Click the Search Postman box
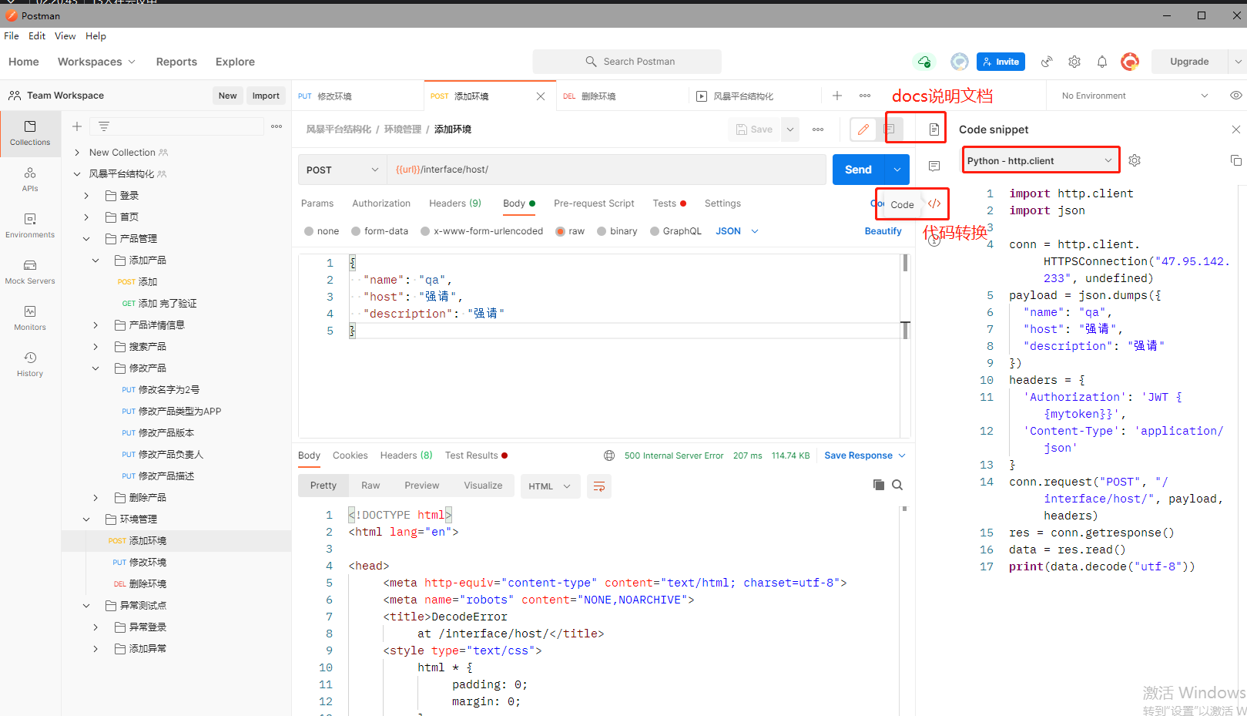The image size is (1247, 716). coord(627,62)
